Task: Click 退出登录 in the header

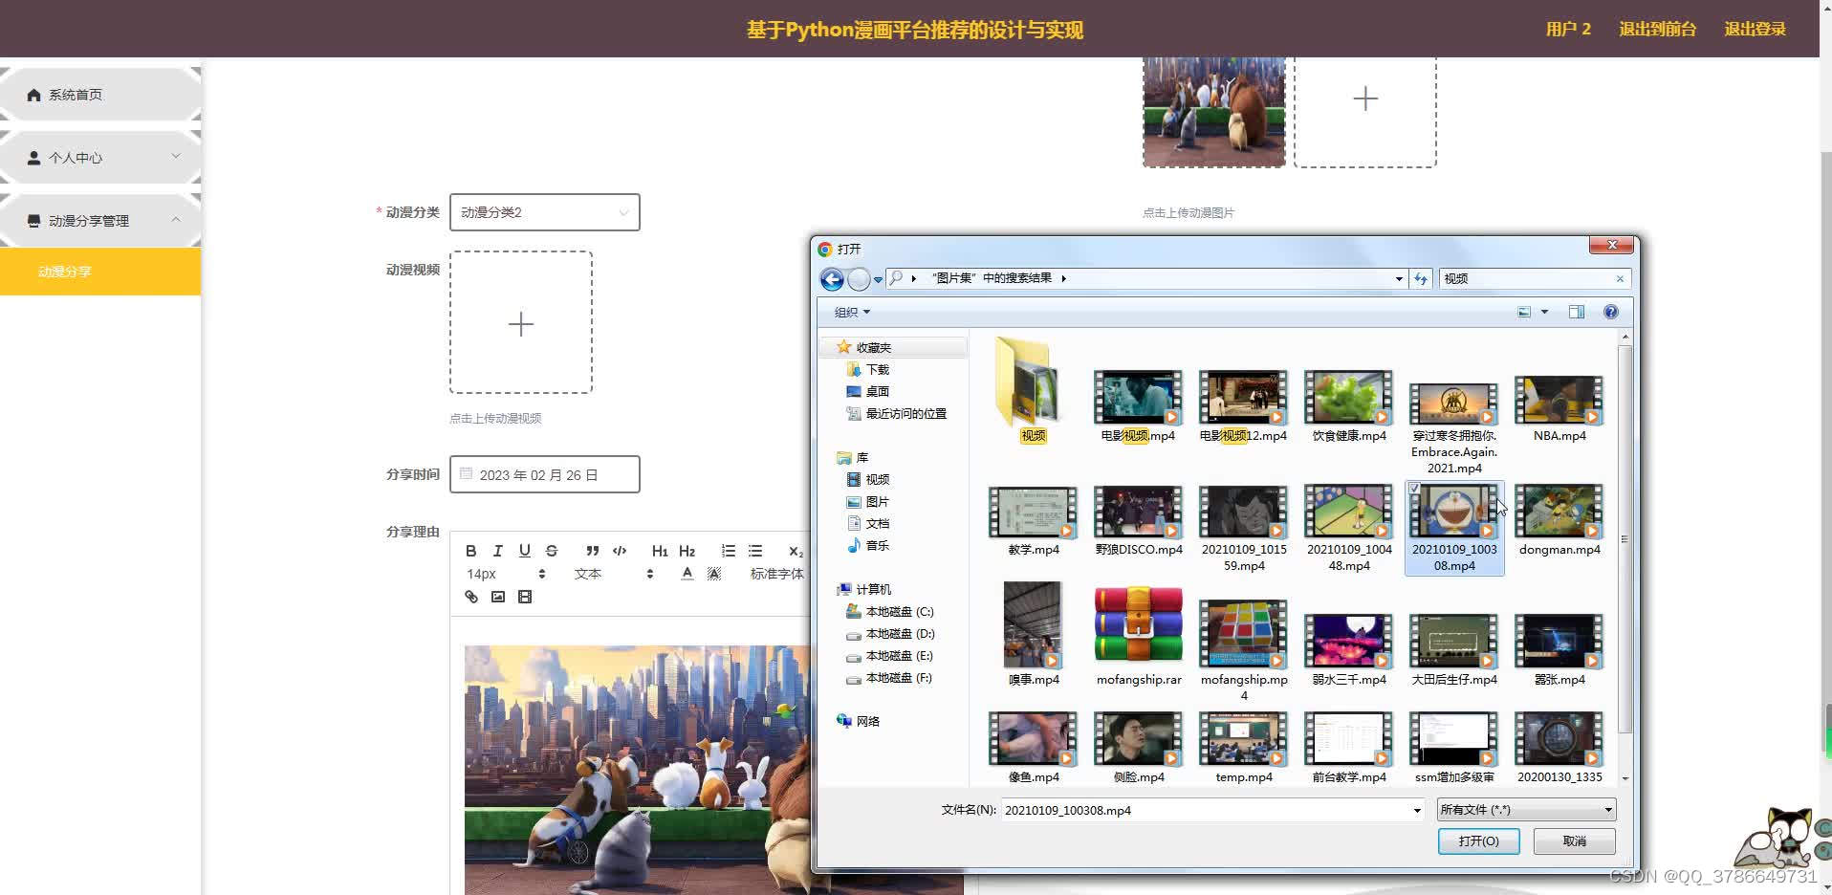Action: pyautogui.click(x=1755, y=29)
